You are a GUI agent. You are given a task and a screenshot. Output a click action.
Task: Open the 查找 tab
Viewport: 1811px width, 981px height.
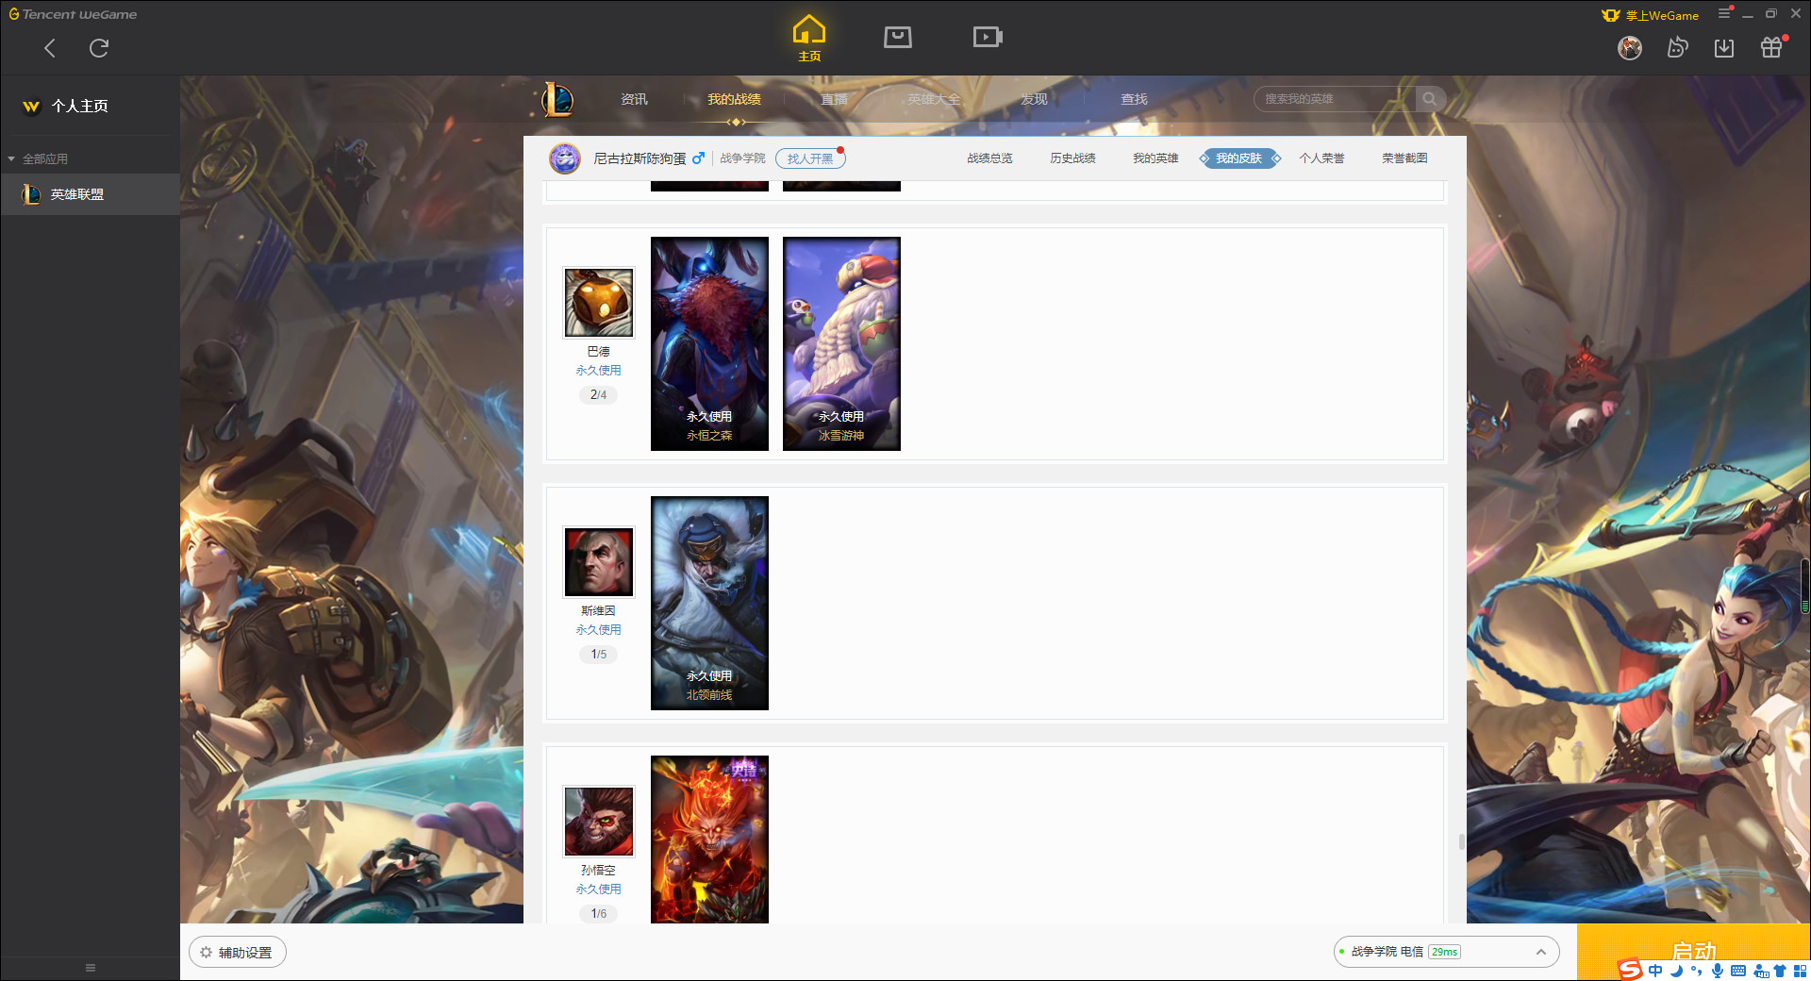pos(1134,99)
